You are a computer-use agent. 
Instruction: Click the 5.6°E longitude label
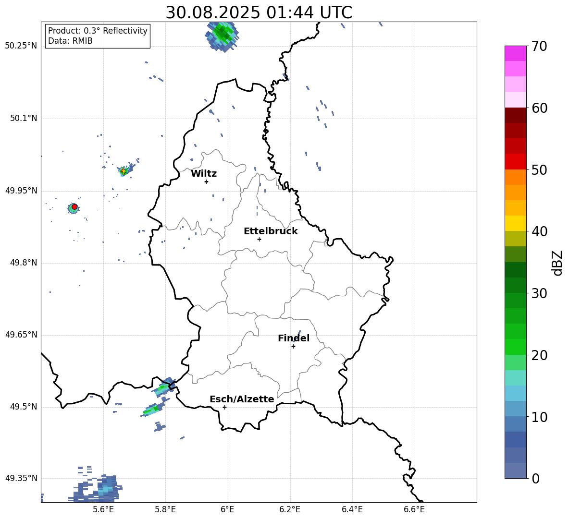103,509
